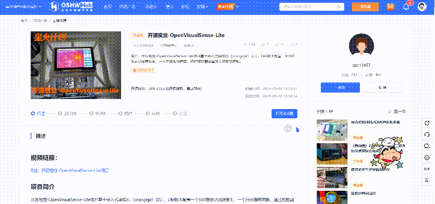Open the notification bell
435x204 pixels.
point(406,7)
